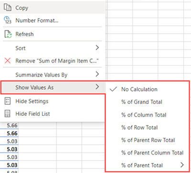Expand the Sort submenu arrow
Viewport: 191px width, 173px height.
tap(97, 48)
